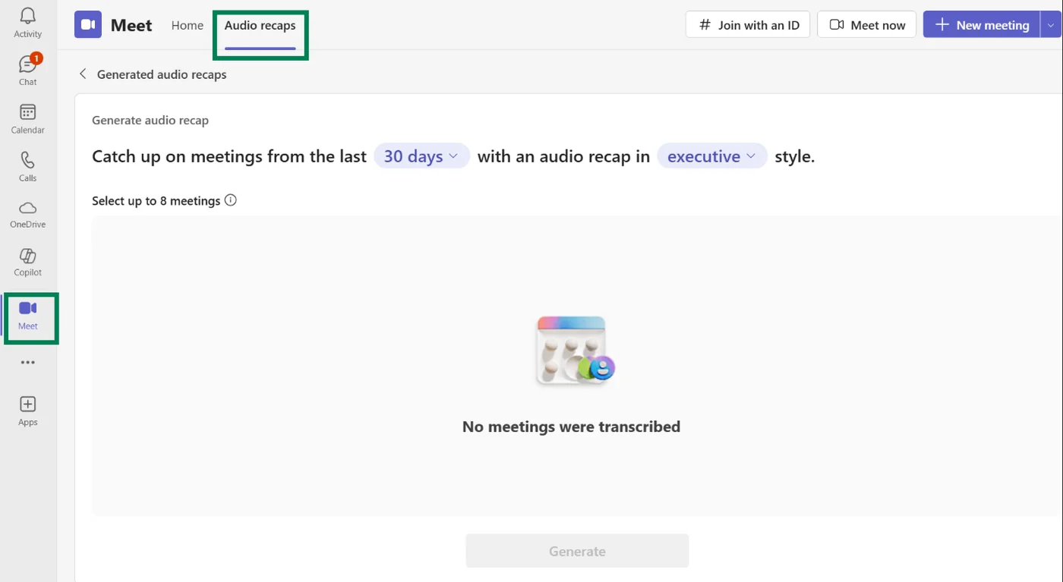Click the No meetings were transcribed message
1063x582 pixels.
[x=571, y=426]
